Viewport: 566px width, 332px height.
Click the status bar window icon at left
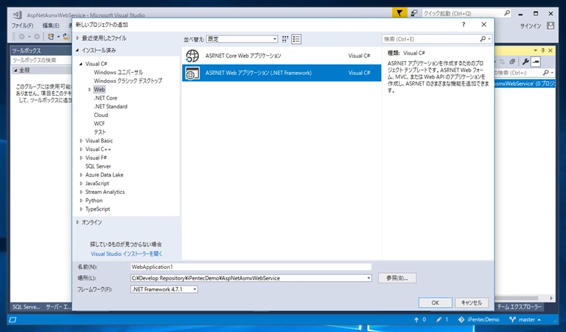pyautogui.click(x=13, y=320)
